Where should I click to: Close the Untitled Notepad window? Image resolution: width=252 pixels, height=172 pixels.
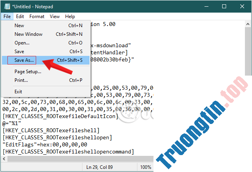[242, 6]
